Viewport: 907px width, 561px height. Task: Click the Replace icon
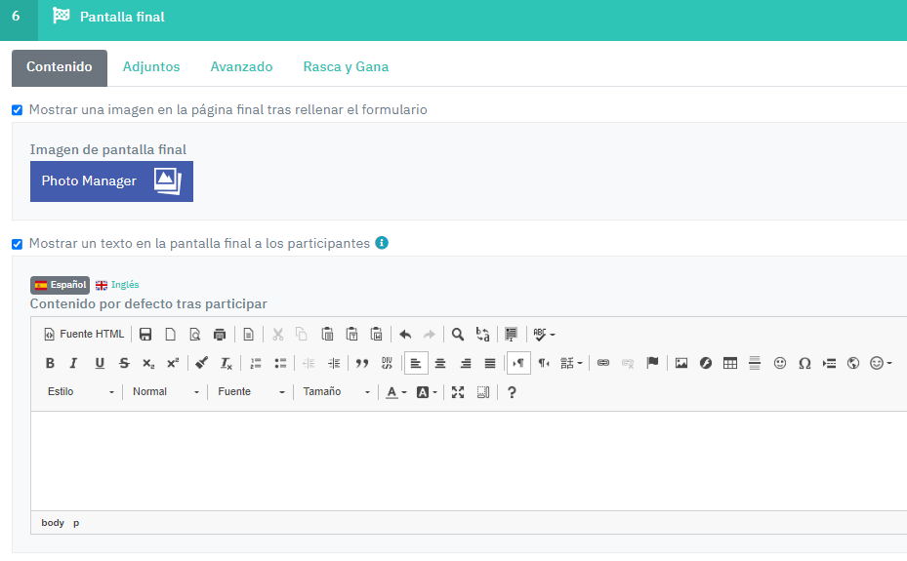pyautogui.click(x=482, y=334)
